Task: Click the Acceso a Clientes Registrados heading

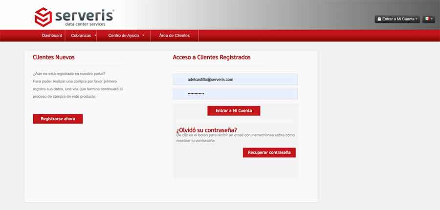Action: (x=212, y=57)
